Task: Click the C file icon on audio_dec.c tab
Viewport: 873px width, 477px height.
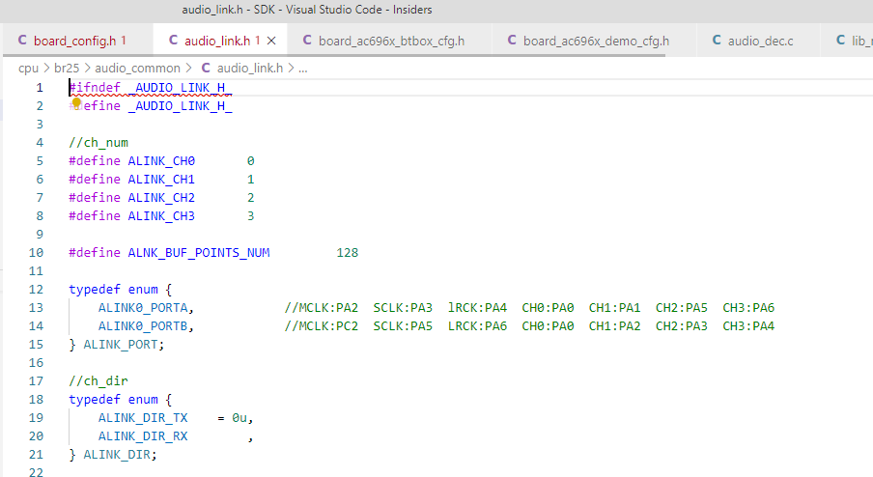Action: pos(717,41)
